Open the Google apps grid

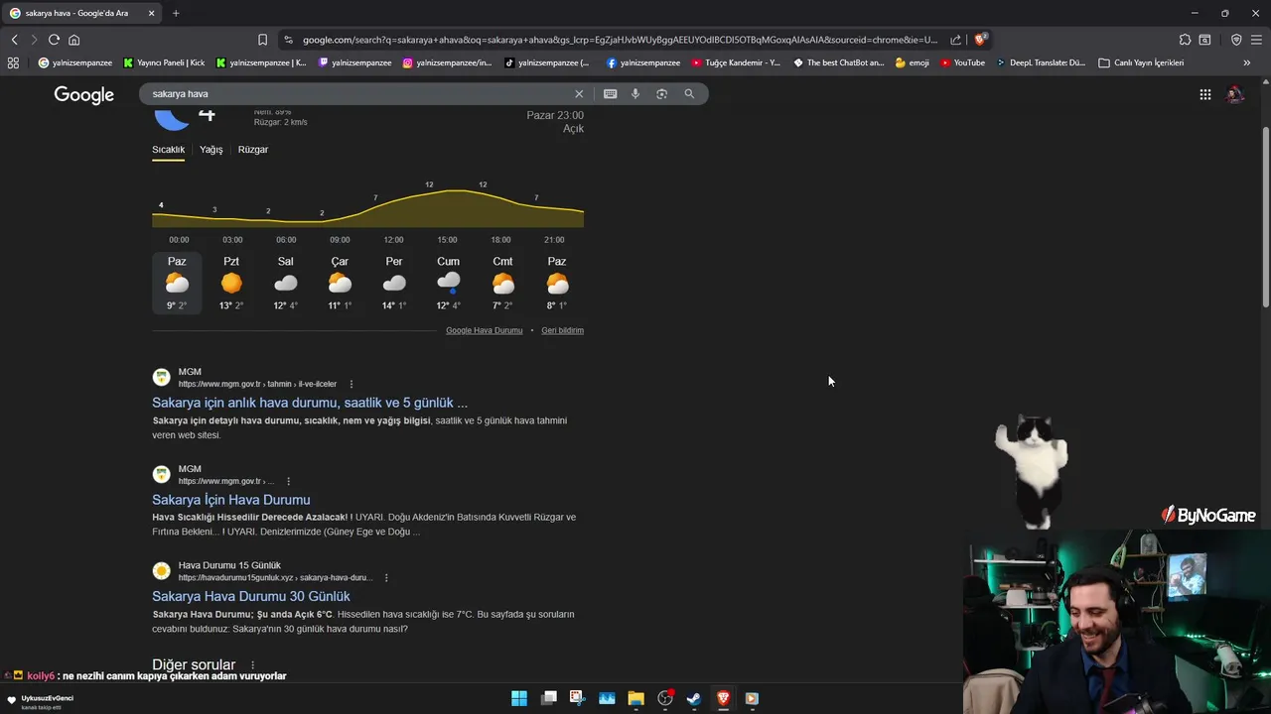[1204, 94]
